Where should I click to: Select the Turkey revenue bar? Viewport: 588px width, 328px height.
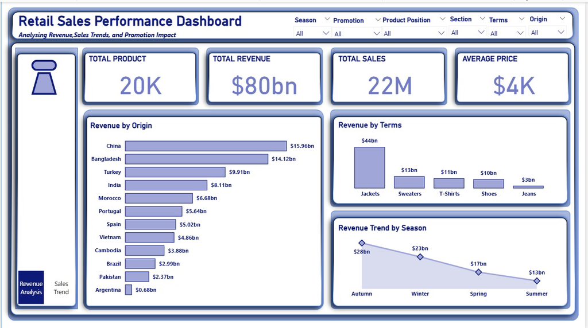point(175,172)
